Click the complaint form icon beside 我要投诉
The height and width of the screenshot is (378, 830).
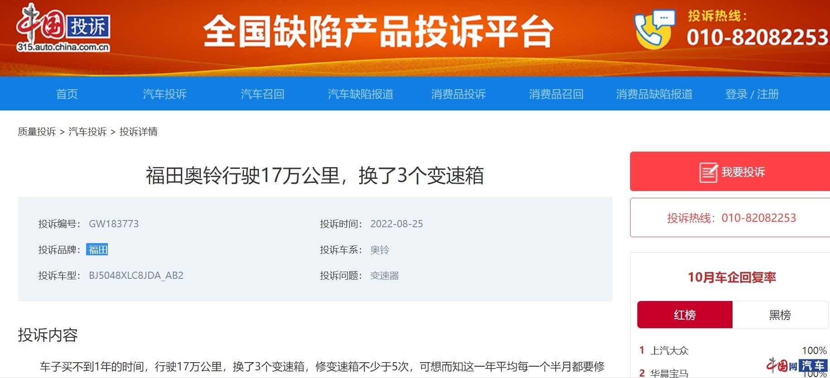click(x=708, y=172)
